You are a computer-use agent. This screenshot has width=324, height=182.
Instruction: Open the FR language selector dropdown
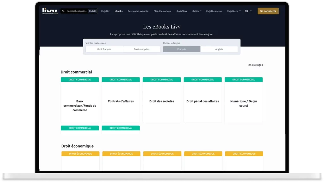point(248,11)
